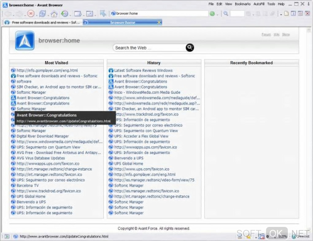The height and width of the screenshot is (241, 313).
Task: Click the red X close-page toolbar icon
Action: tap(307, 13)
